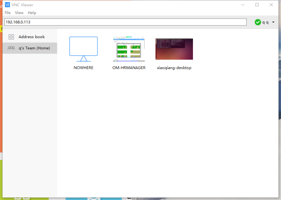Screen dimensions: 281x200
Task: Select the NOWHERE computer monitor icon
Action: point(84,49)
